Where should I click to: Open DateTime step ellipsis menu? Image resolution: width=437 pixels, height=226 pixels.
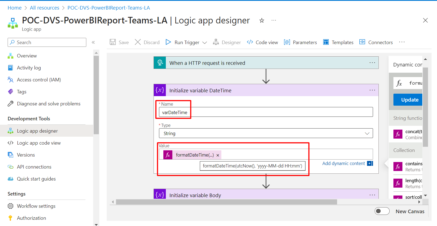[x=372, y=90]
